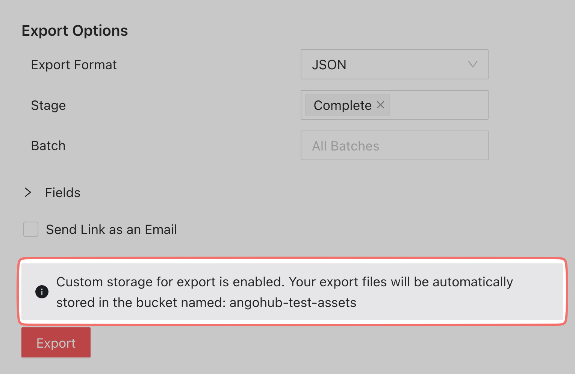The height and width of the screenshot is (374, 575).
Task: Click the angohub-test-assets bucket name
Action: pyautogui.click(x=293, y=303)
